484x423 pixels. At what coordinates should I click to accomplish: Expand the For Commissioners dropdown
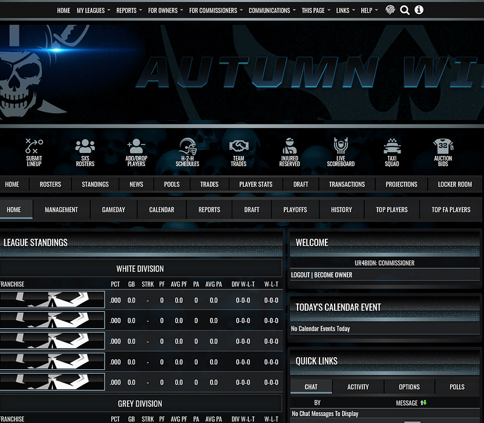coord(216,10)
